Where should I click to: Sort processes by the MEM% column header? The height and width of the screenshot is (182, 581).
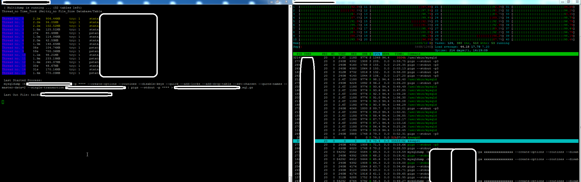pyautogui.click(x=386, y=54)
